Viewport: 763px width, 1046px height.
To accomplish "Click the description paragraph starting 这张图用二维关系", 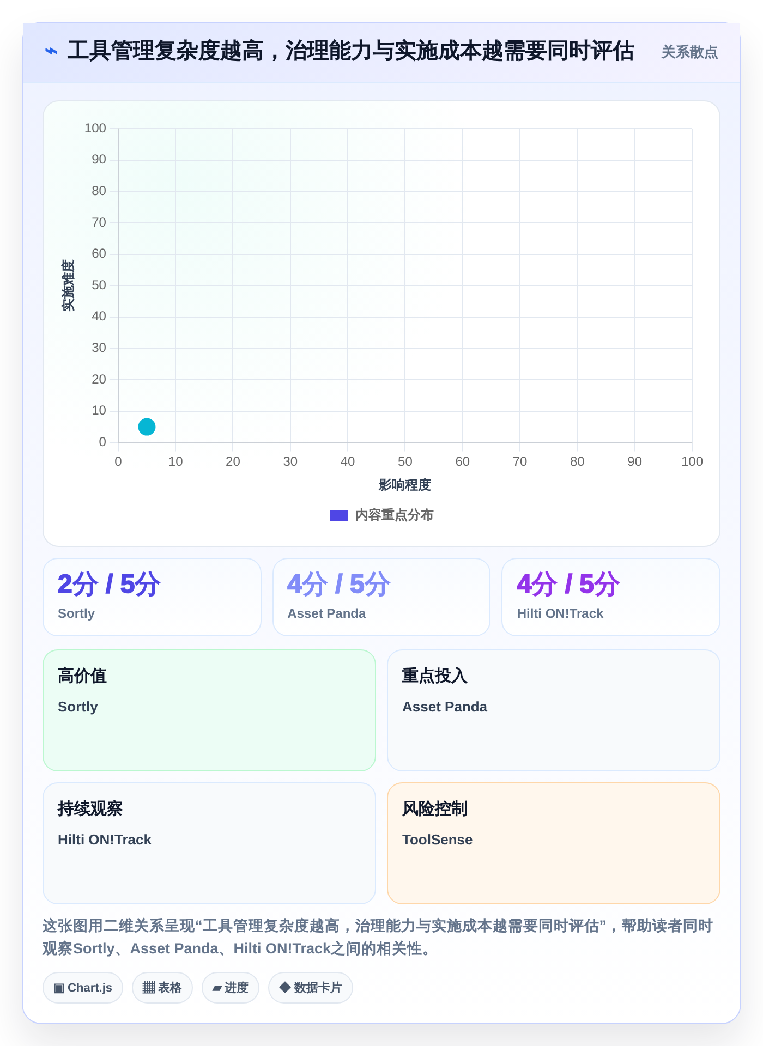I will [378, 937].
